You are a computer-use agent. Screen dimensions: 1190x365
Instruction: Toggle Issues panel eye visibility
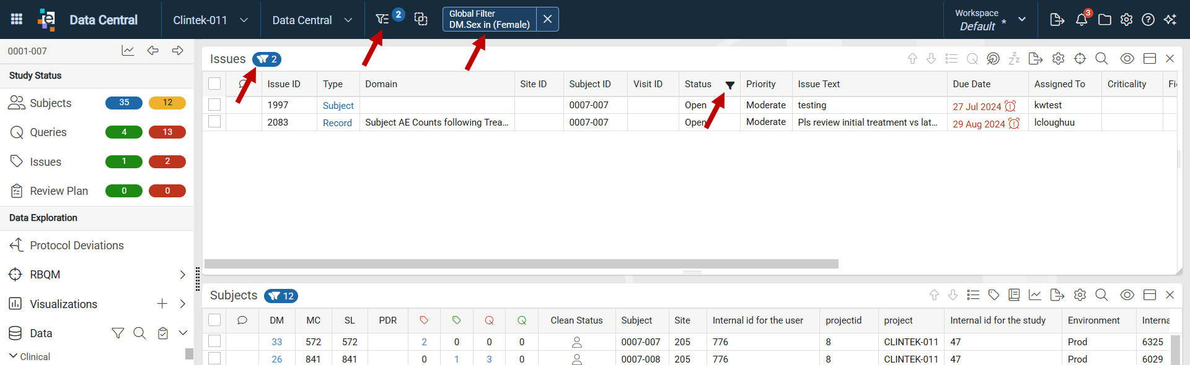[1127, 59]
